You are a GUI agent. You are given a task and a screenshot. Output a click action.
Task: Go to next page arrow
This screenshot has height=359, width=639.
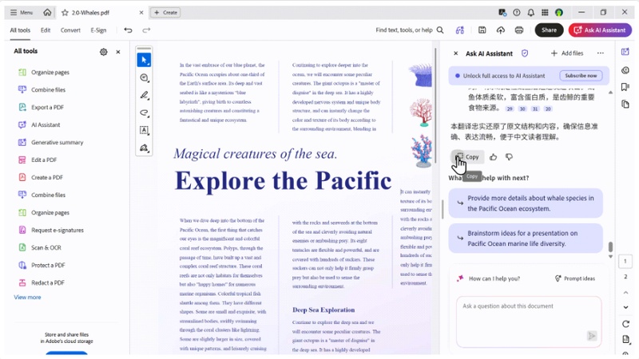pos(625,307)
